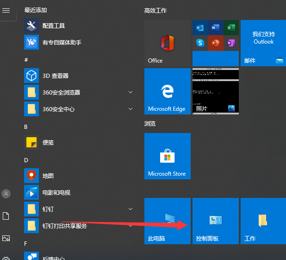Open Microsoft Edge tile
This screenshot has height=260, width=286.
tap(168, 91)
